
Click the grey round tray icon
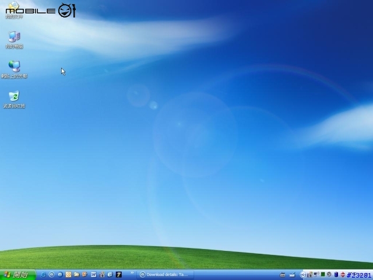[329, 275]
